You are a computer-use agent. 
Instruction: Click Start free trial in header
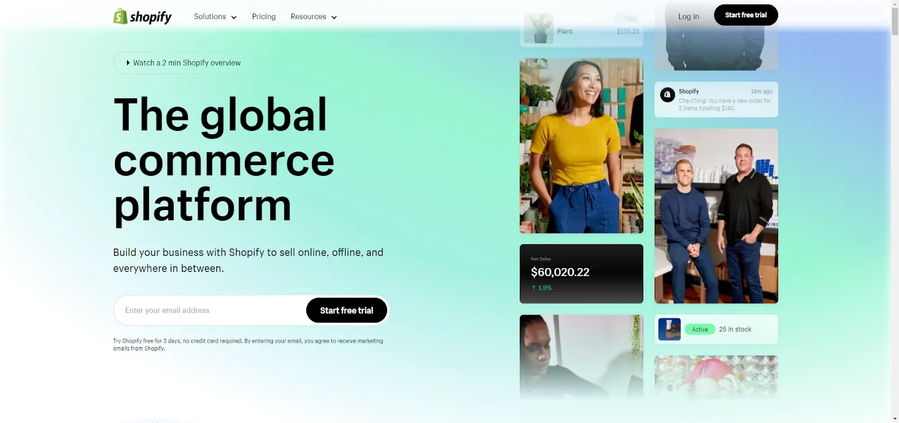click(x=746, y=15)
